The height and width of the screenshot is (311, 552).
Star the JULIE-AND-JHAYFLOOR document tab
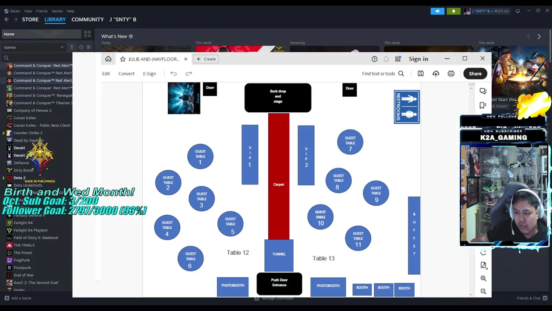[122, 59]
